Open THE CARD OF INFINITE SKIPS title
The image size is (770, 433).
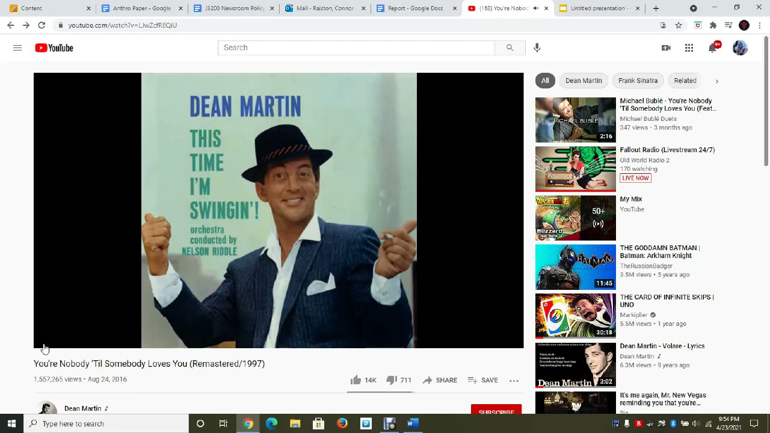[667, 301]
